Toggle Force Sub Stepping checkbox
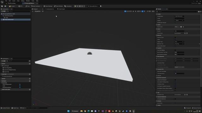The height and width of the screenshot is (113, 202). click(x=175, y=50)
